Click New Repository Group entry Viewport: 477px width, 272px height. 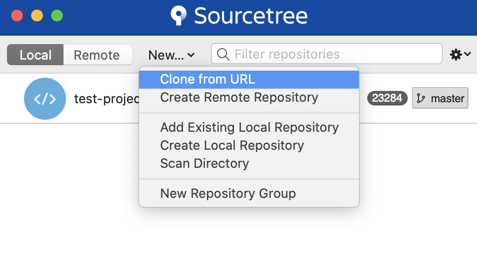pyautogui.click(x=249, y=193)
